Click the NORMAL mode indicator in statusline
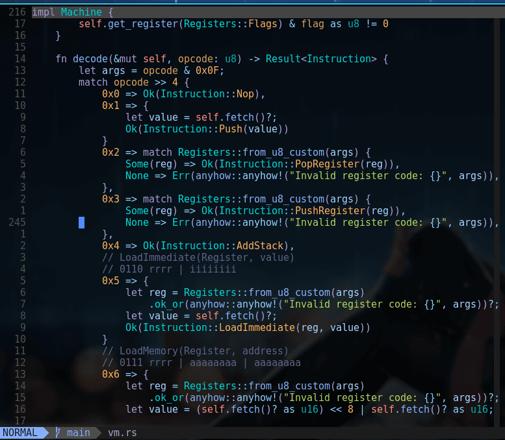This screenshot has width=505, height=440. [20, 433]
